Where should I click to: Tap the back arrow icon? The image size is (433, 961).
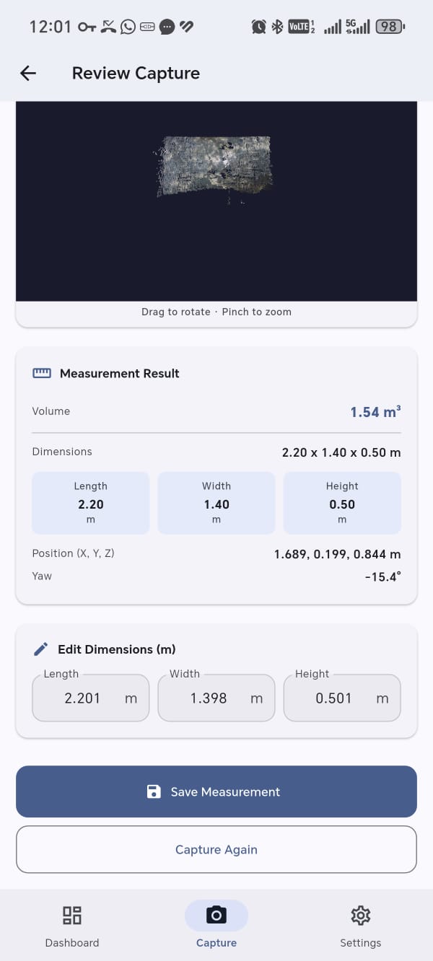(x=28, y=73)
